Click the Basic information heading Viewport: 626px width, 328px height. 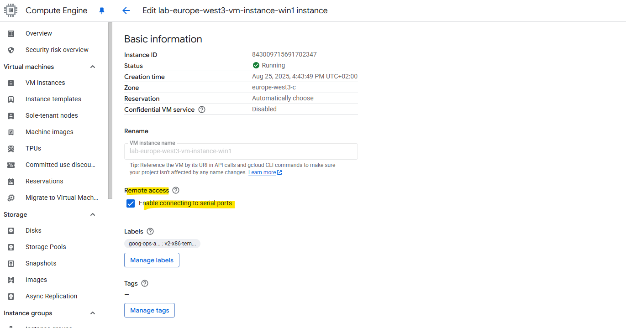tap(163, 39)
